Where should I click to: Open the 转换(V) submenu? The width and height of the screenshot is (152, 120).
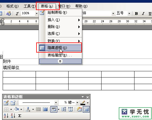(61, 41)
